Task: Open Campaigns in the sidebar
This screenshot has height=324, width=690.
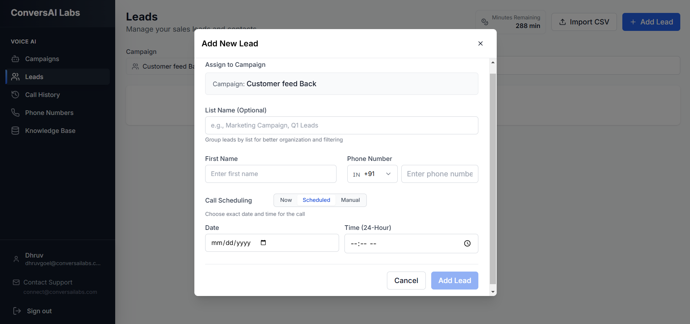Action: pyautogui.click(x=58, y=59)
